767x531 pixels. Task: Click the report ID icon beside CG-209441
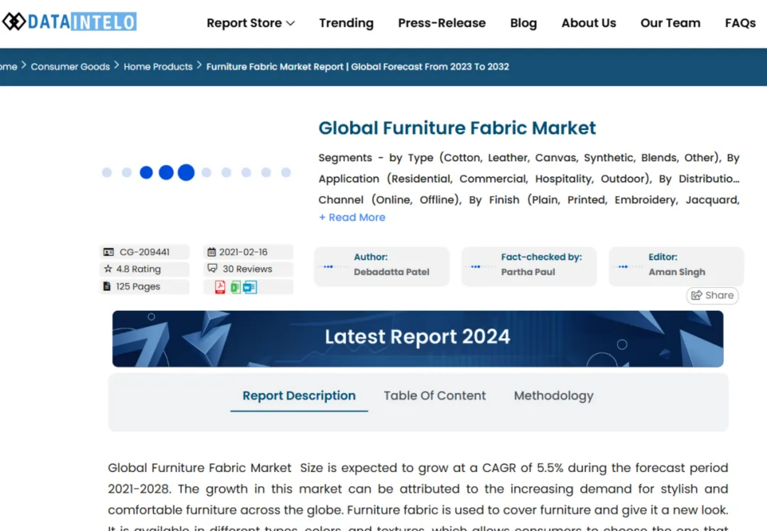click(108, 252)
